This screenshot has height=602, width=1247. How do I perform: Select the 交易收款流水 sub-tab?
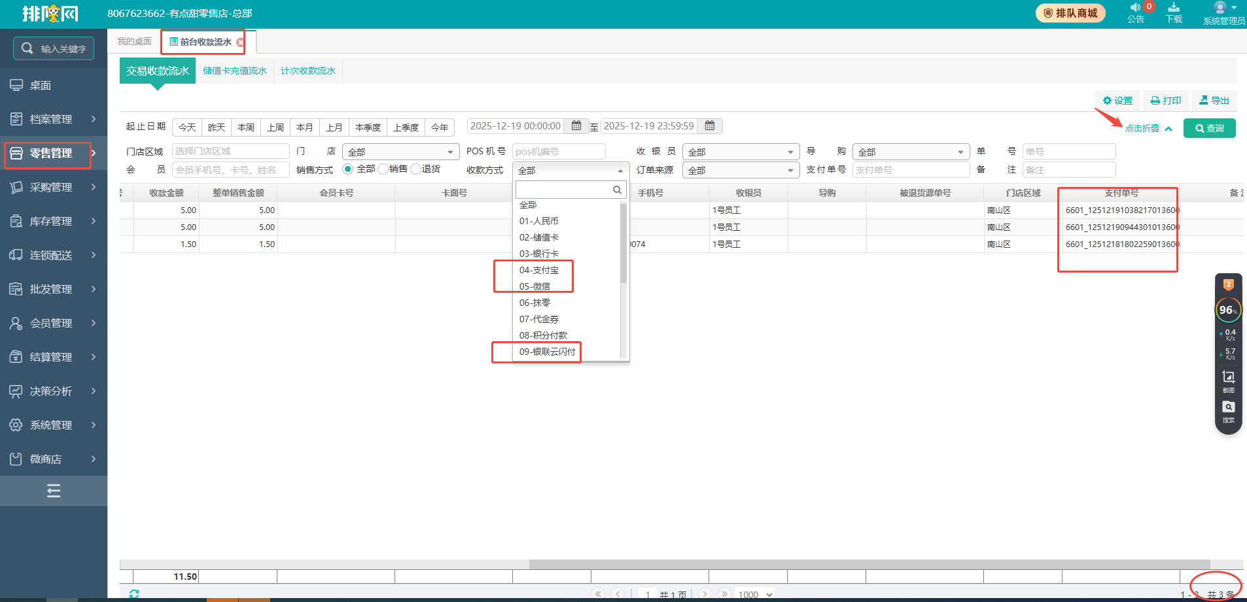(158, 71)
